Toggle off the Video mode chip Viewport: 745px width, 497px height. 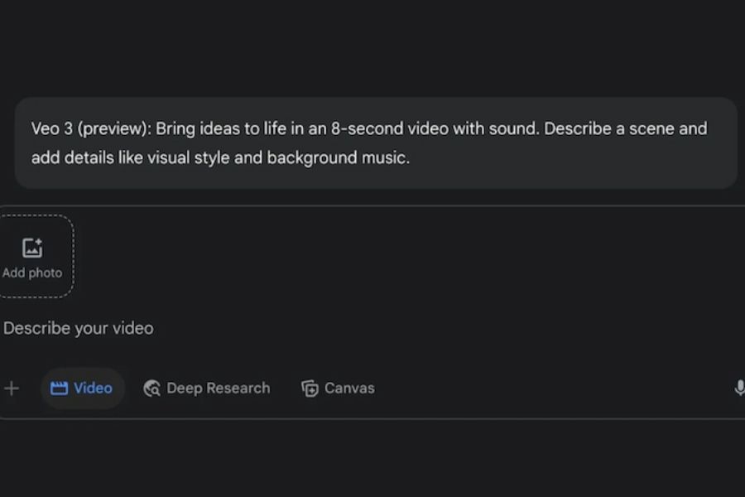click(82, 388)
